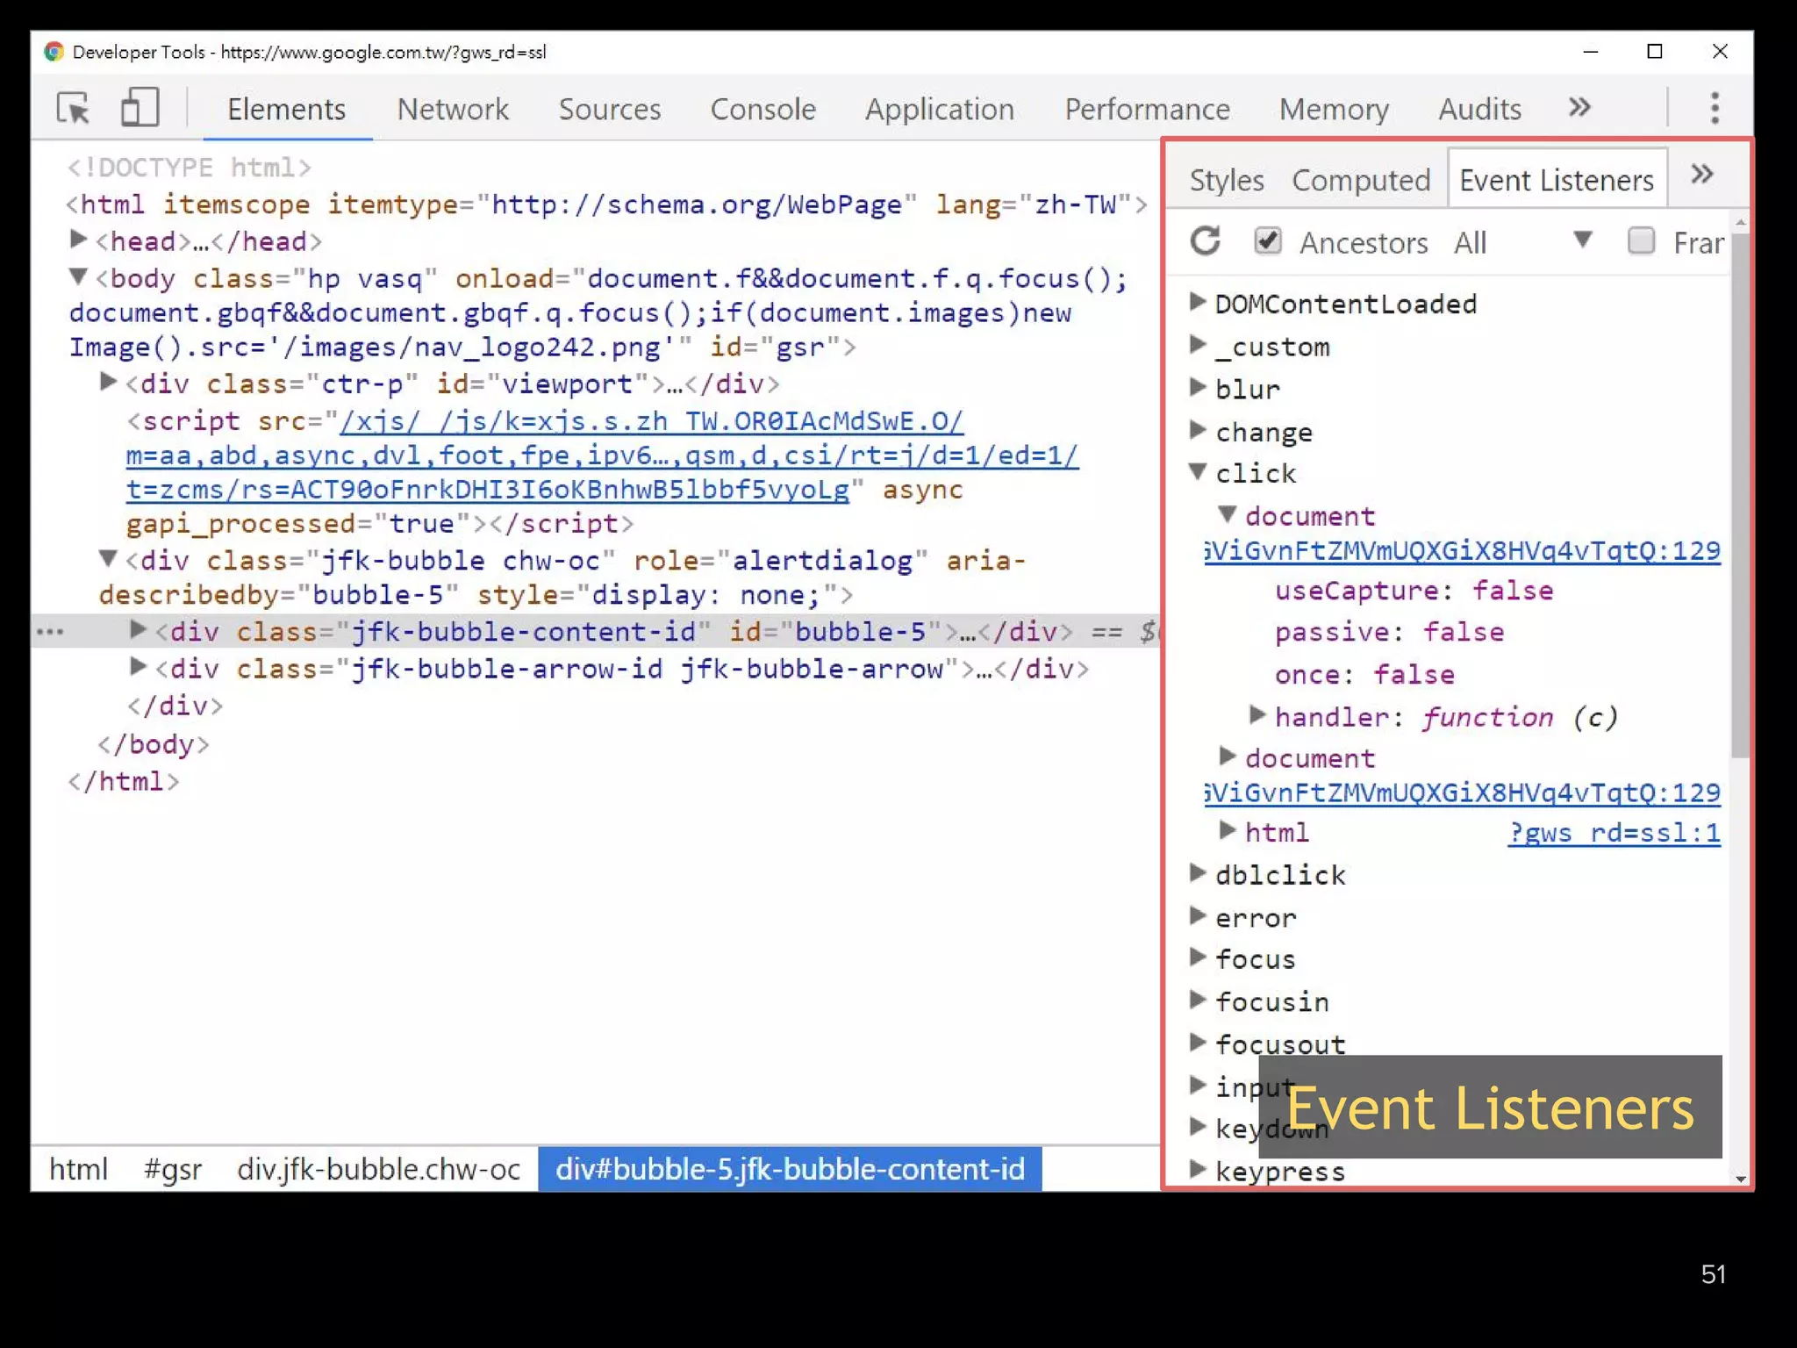The image size is (1797, 1348).
Task: Show more DevTools tabs via chevron
Action: coord(1579,108)
